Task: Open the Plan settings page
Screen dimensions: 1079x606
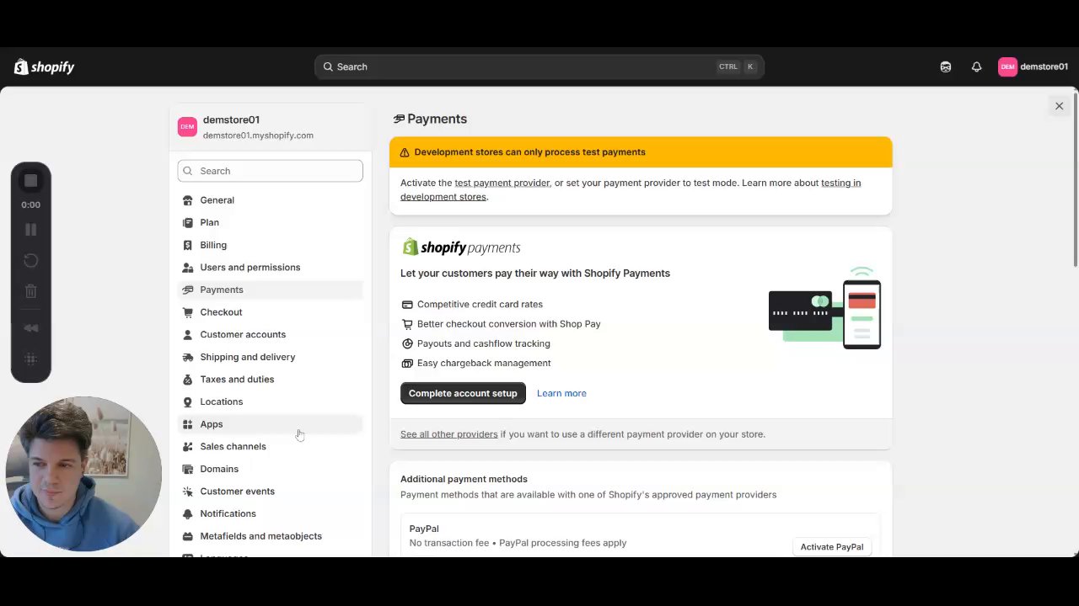Action: [x=270, y=222]
